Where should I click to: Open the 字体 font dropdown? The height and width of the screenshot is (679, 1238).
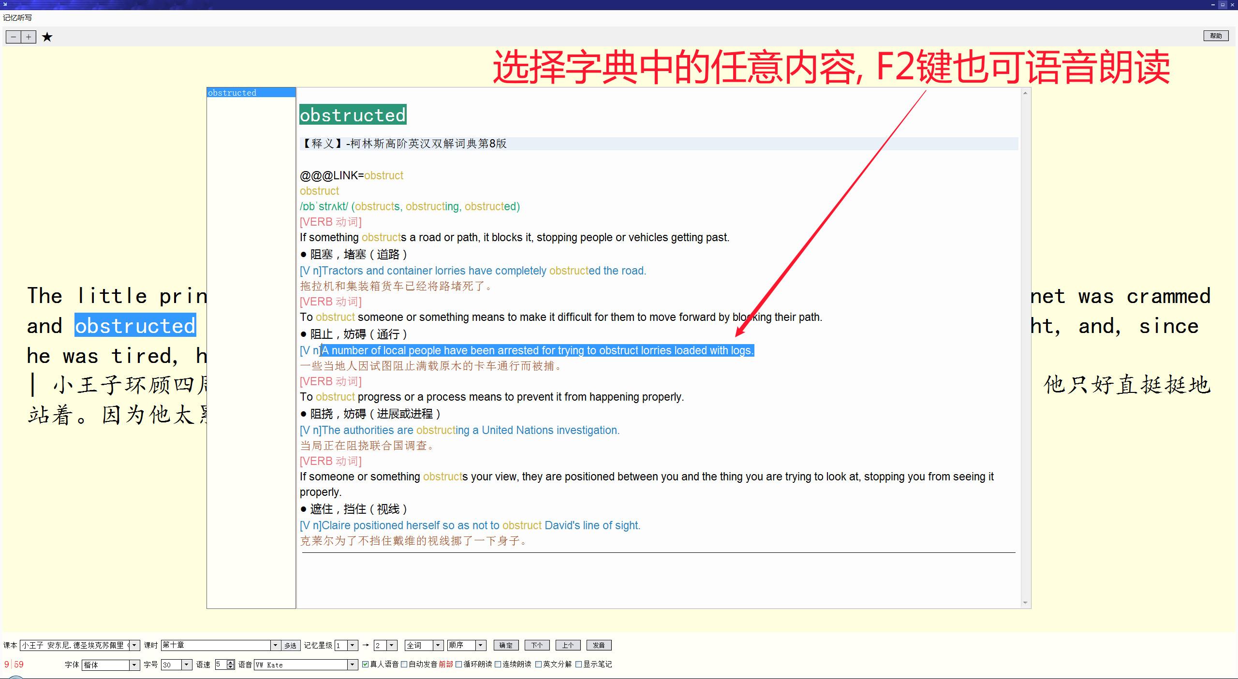click(x=134, y=665)
